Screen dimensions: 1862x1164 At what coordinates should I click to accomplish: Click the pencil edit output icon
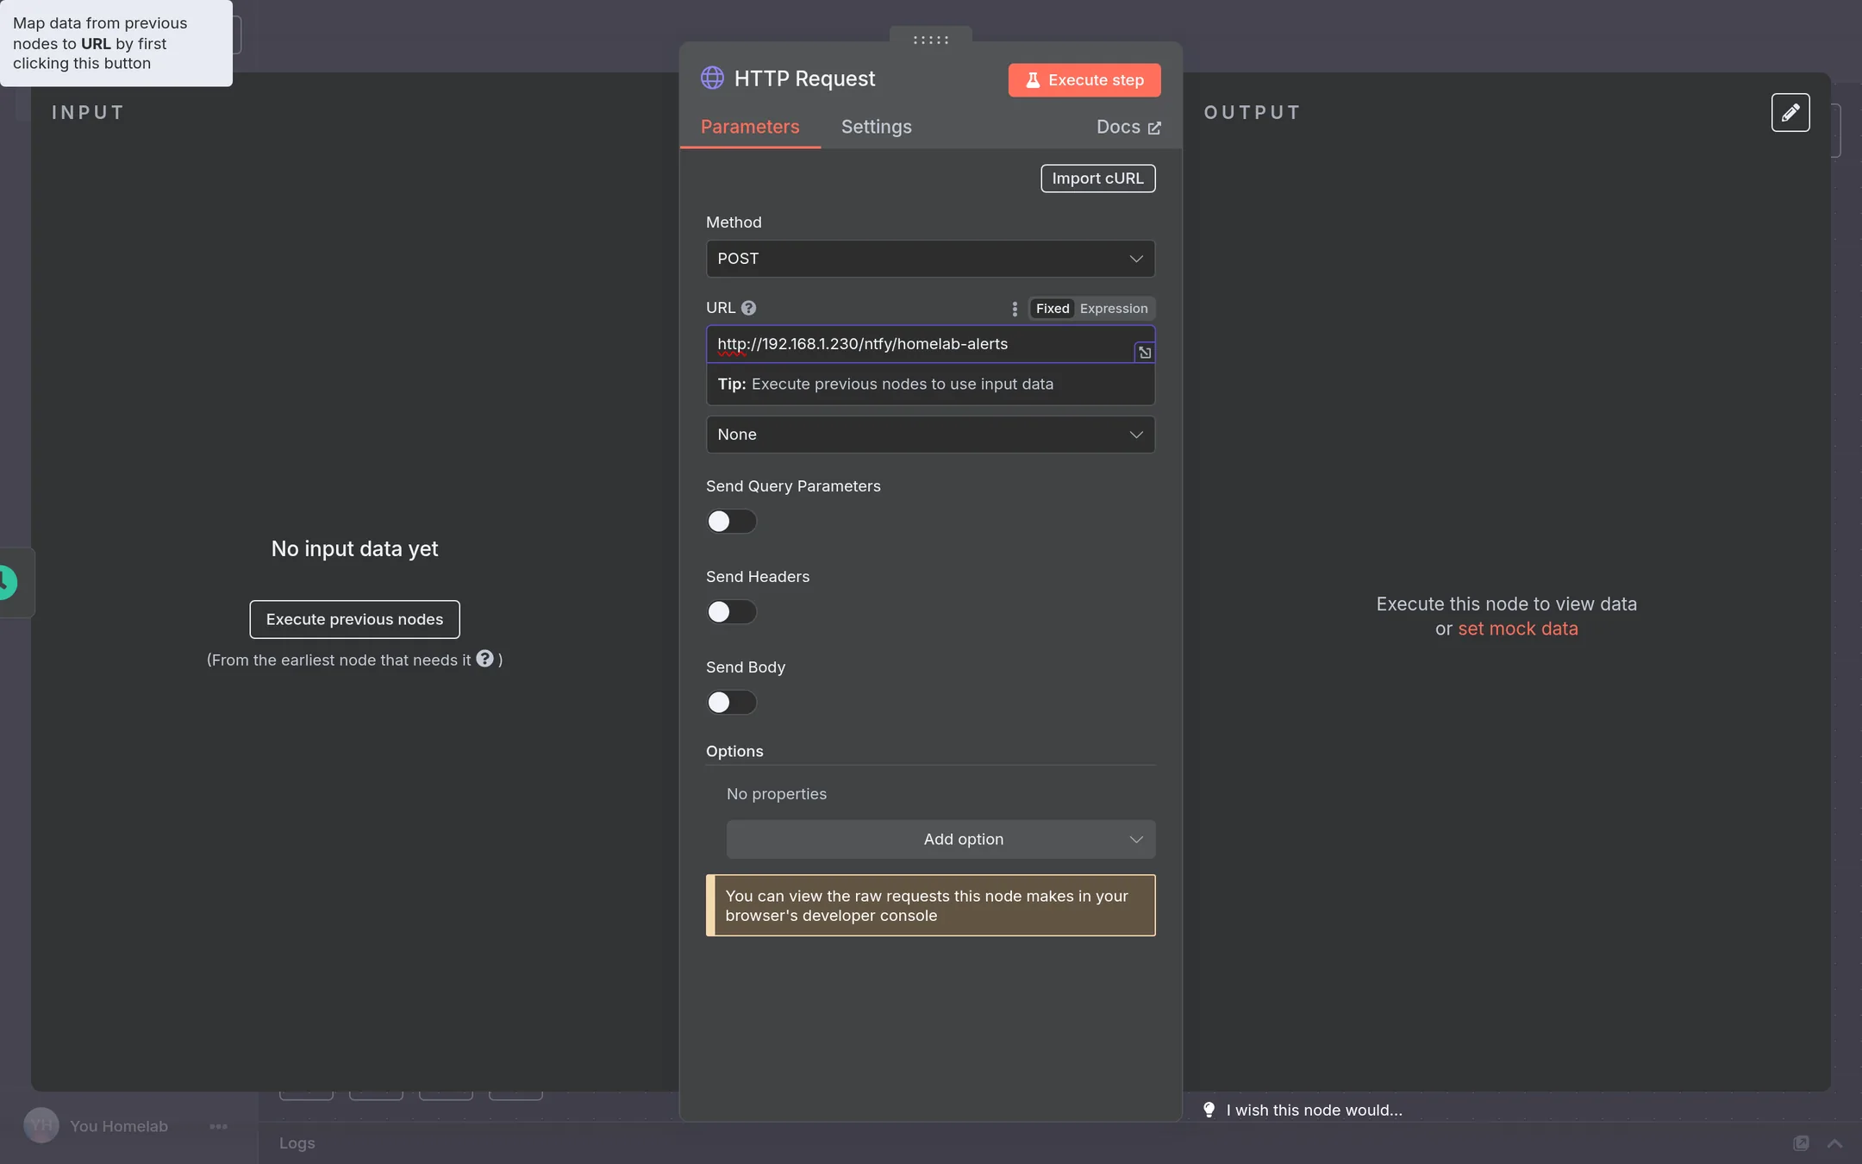pos(1790,112)
